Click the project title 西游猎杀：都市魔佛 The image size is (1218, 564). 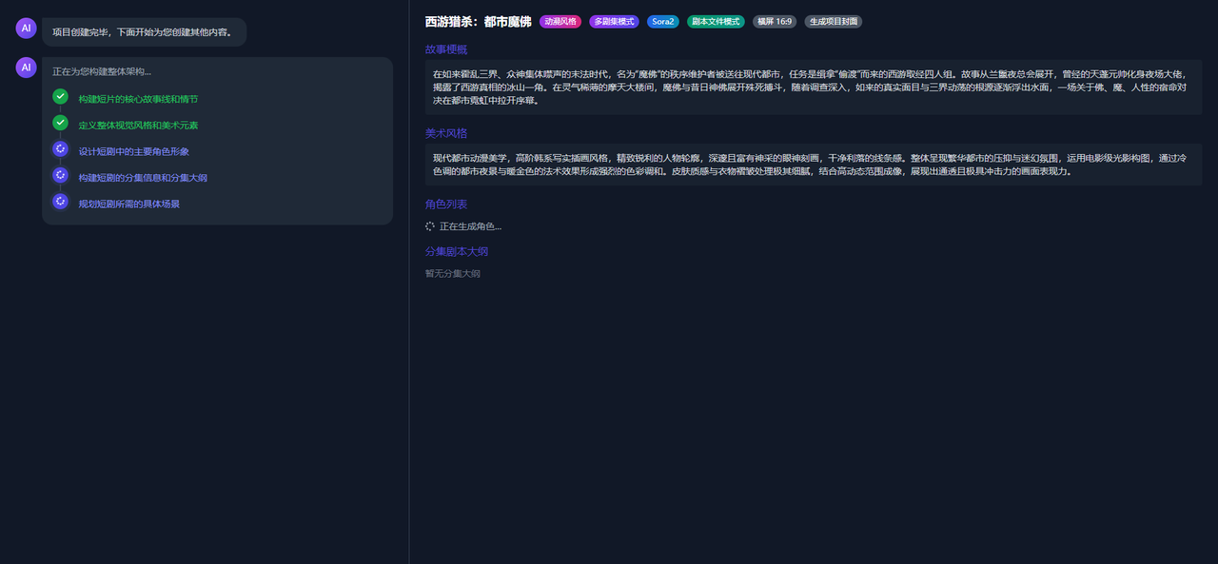[478, 21]
